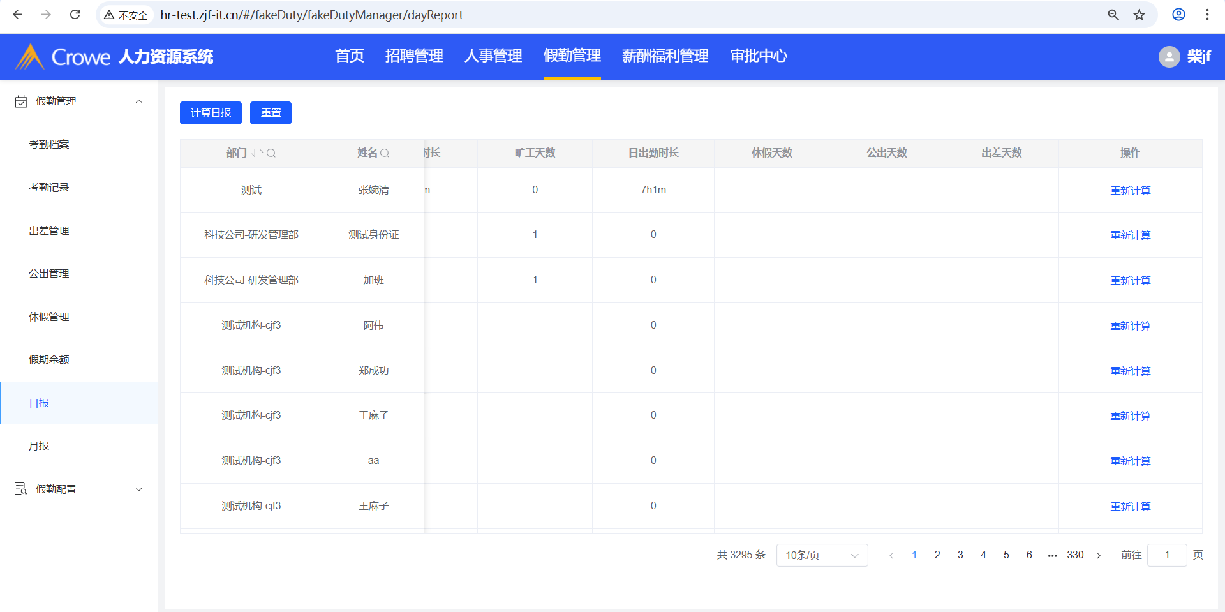Open the 薪酬福利管理 top menu
The width and height of the screenshot is (1225, 612).
click(665, 56)
